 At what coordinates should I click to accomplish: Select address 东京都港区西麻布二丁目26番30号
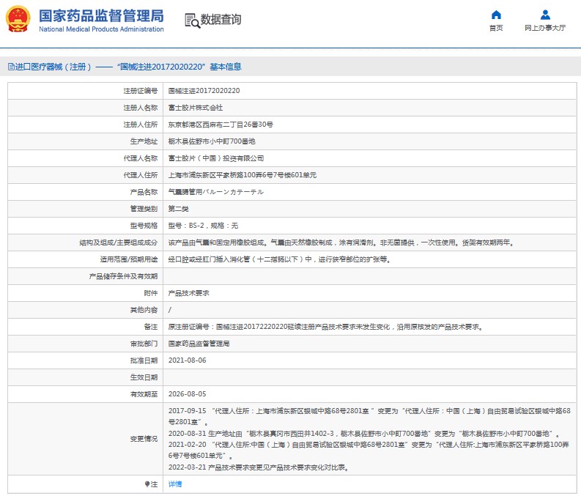[x=221, y=125]
